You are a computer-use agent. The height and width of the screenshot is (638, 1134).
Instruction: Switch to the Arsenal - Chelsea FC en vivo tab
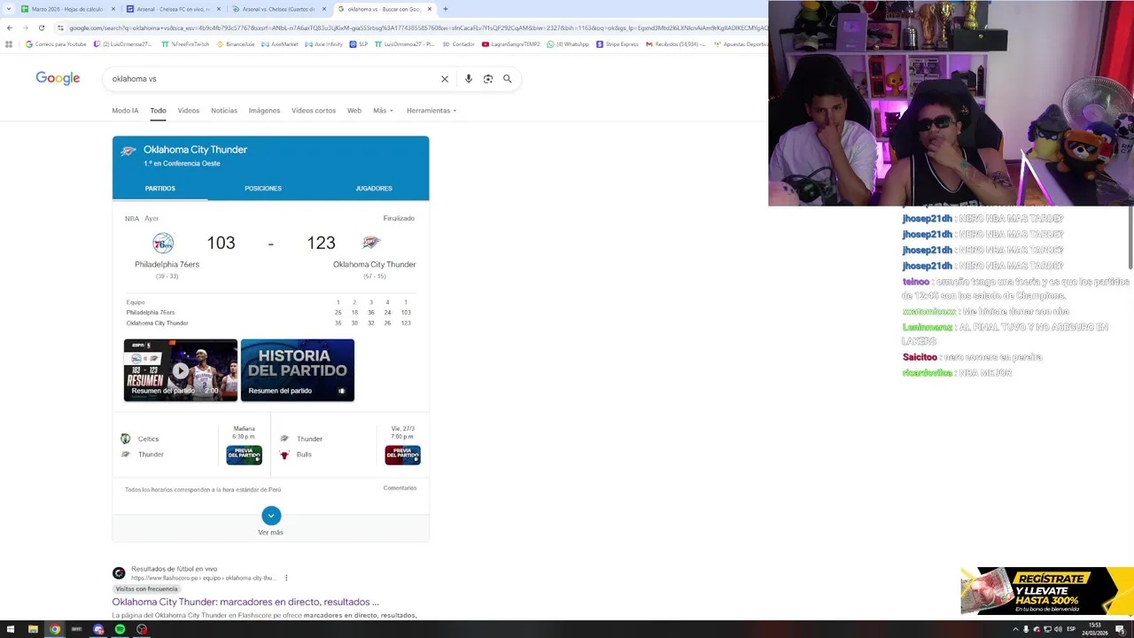[173, 9]
